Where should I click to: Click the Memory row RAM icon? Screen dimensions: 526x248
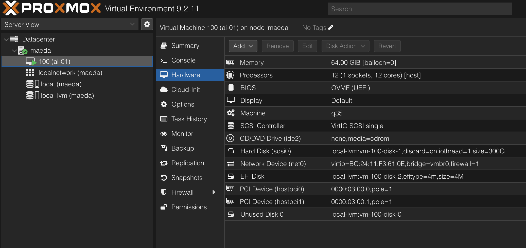230,62
